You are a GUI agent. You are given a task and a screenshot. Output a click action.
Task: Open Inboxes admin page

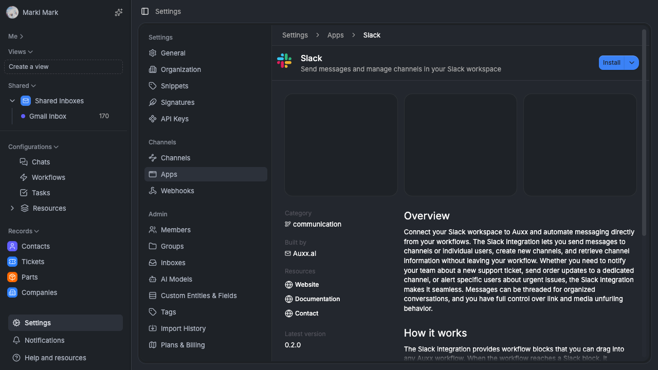[x=206, y=263]
